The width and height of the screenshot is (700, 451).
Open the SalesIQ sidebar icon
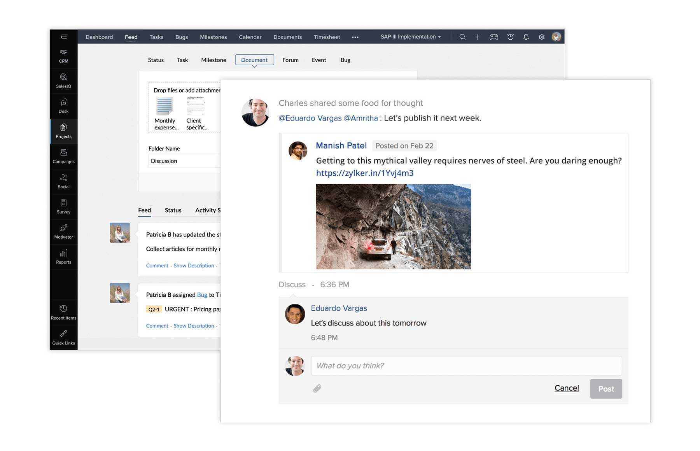[x=63, y=80]
